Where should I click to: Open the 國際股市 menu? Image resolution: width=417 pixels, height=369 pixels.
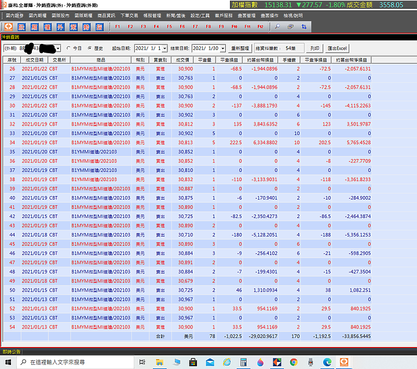pyautogui.click(x=60, y=16)
